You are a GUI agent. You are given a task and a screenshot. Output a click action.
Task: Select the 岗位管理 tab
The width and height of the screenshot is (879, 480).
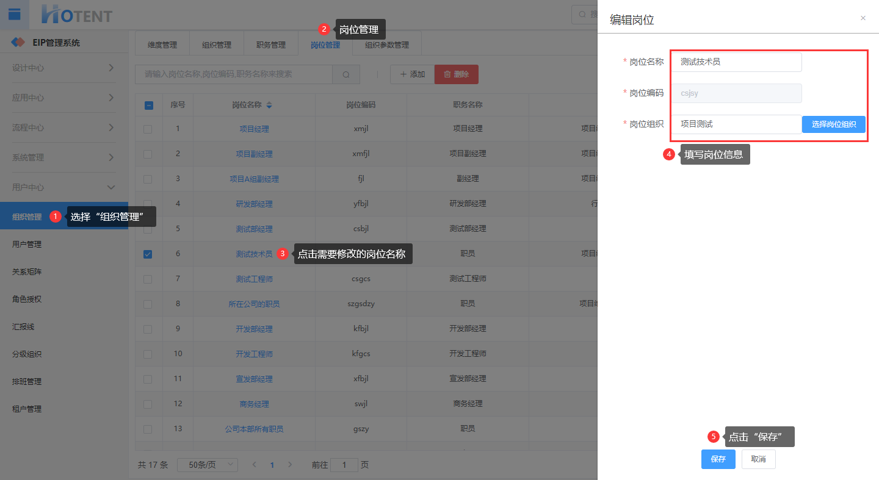325,45
